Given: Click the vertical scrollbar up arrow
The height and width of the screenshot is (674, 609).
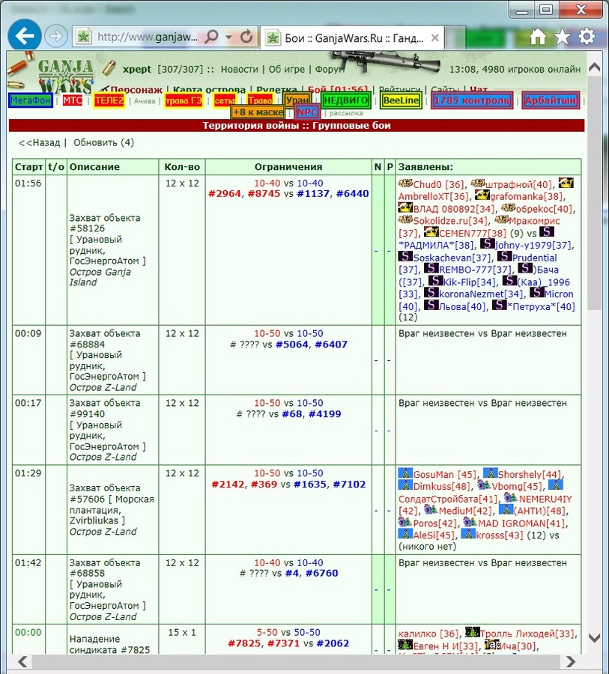Looking at the screenshot, I should [x=594, y=67].
